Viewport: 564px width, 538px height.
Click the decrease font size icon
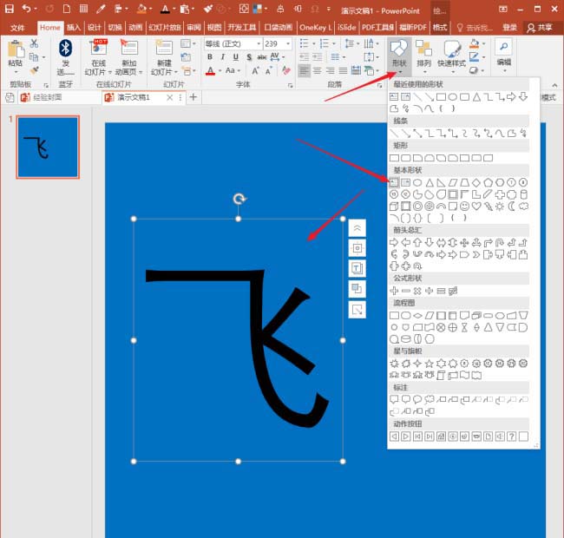[x=269, y=71]
